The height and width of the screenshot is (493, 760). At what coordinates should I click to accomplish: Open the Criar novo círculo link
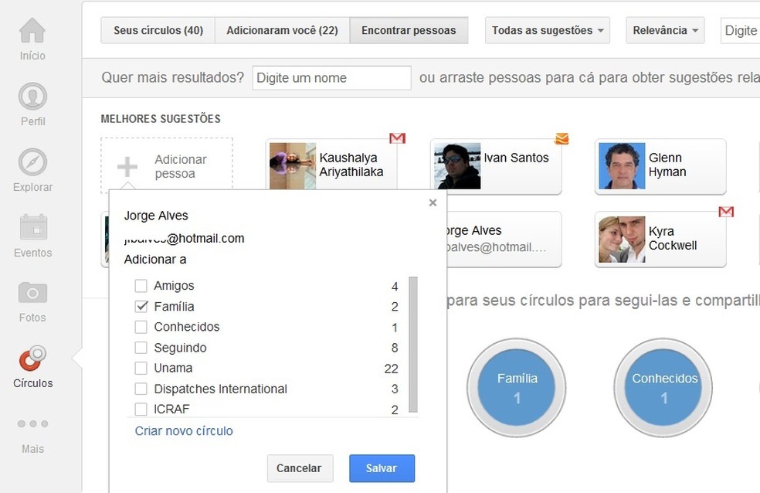183,430
